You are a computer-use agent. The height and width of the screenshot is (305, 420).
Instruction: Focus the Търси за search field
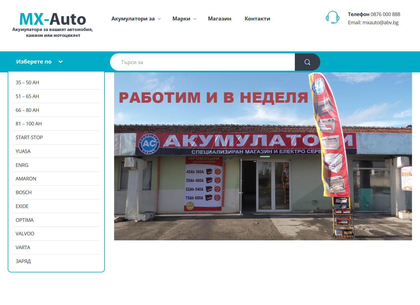coord(202,62)
